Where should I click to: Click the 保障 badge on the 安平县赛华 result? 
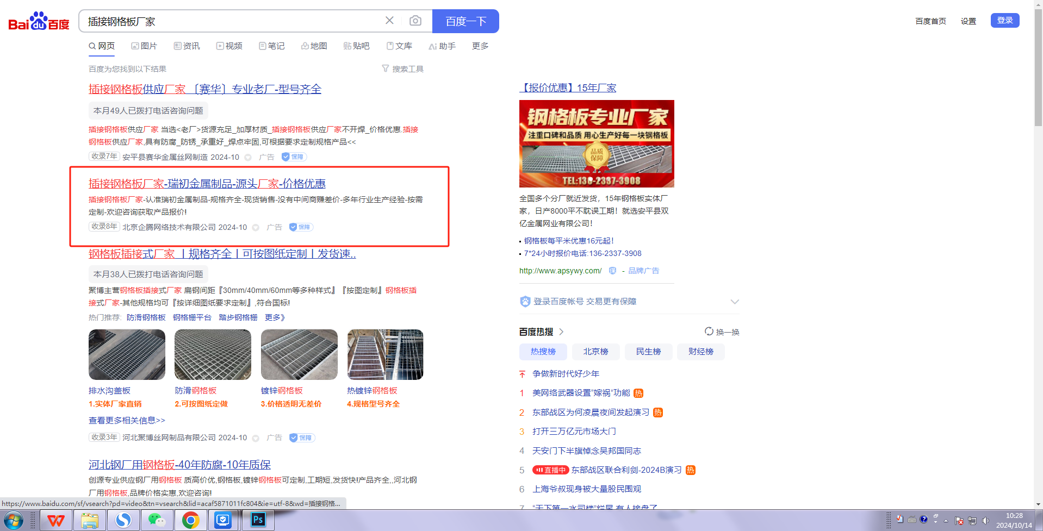pyautogui.click(x=294, y=157)
